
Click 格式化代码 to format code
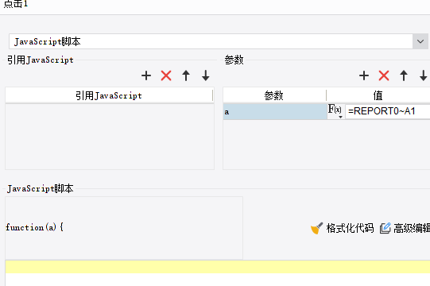pos(343,228)
